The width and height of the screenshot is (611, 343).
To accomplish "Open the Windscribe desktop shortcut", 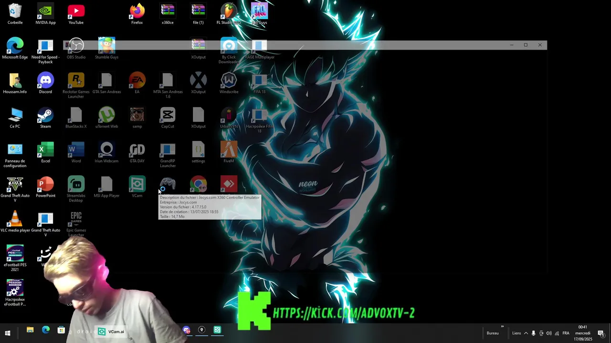I will tap(229, 83).
